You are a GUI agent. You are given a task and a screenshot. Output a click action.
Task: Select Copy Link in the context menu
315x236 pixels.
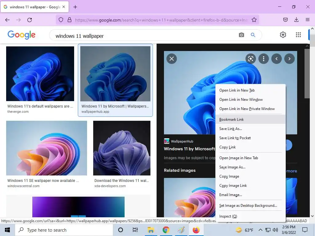pos(250,147)
